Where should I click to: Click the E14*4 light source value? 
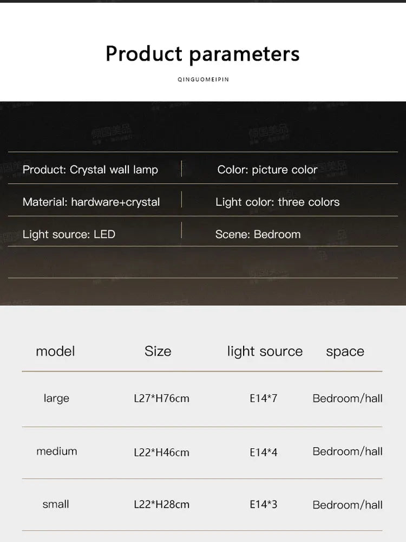click(263, 452)
